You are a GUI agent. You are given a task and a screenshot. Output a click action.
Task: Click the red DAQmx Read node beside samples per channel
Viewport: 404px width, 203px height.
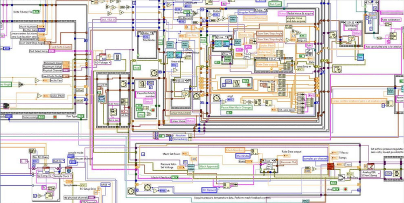pyautogui.click(x=331, y=166)
